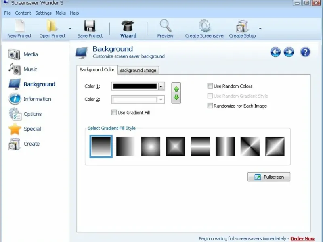Select the diagonal gradient style

click(x=275, y=146)
